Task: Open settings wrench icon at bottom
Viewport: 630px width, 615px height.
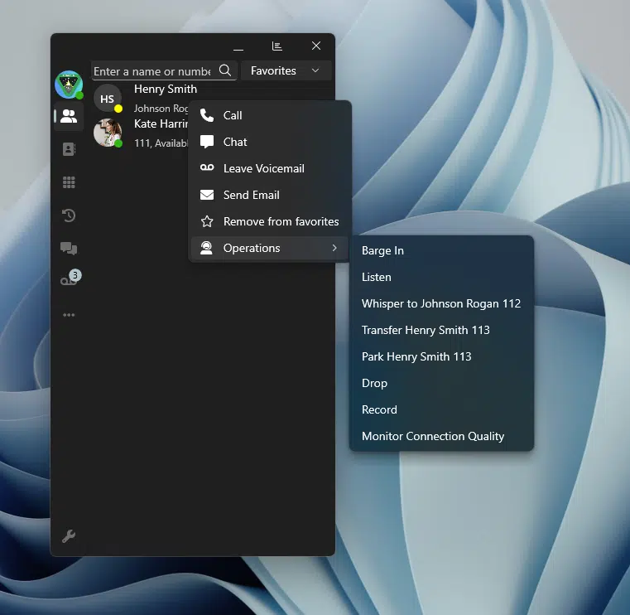Action: pyautogui.click(x=69, y=536)
